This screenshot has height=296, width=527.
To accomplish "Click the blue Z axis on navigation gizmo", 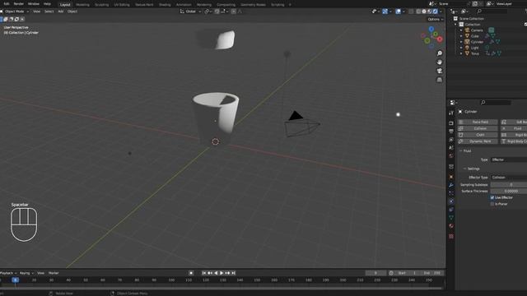I will click(431, 30).
